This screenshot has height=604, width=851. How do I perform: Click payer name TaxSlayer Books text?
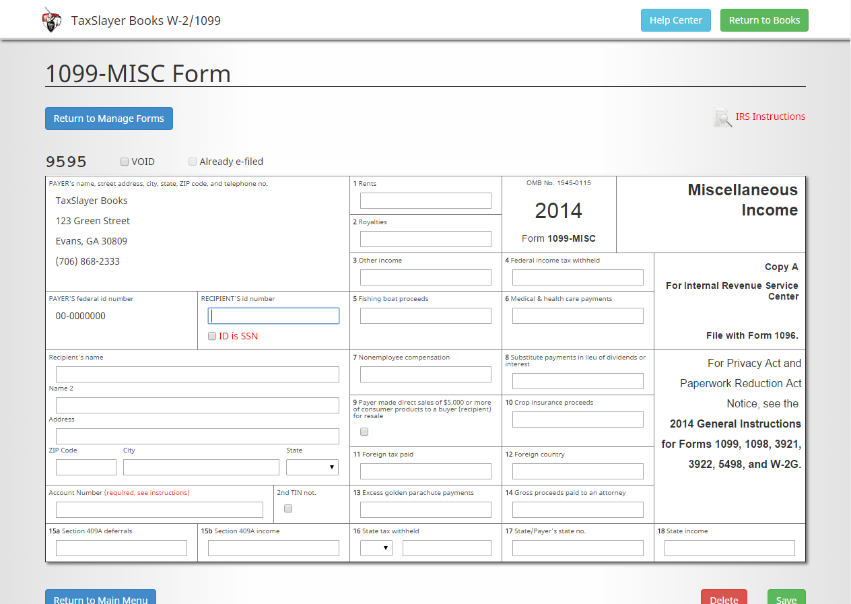coord(92,201)
